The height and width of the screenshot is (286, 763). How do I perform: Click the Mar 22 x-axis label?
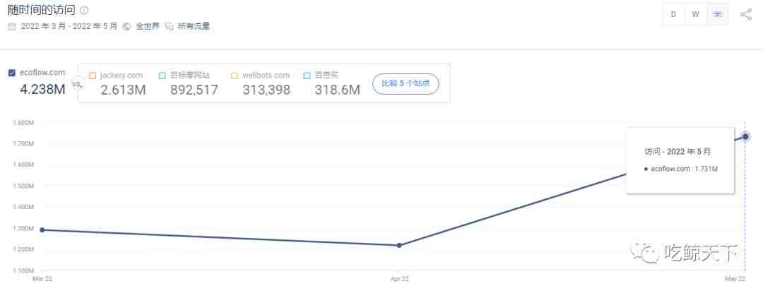coord(42,279)
